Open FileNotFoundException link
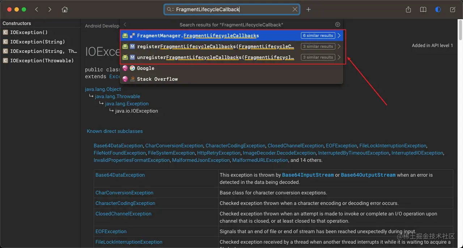 coord(120,153)
